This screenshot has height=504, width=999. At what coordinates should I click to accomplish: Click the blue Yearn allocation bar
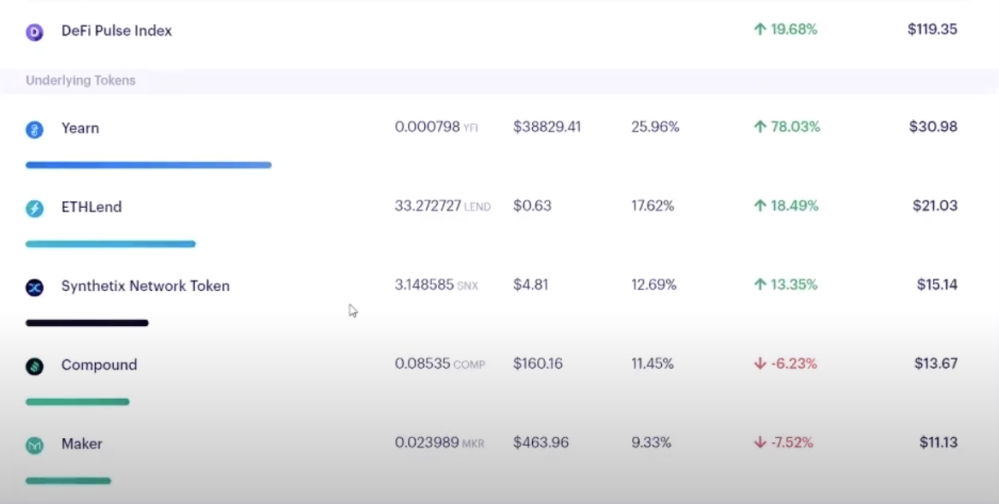149,165
